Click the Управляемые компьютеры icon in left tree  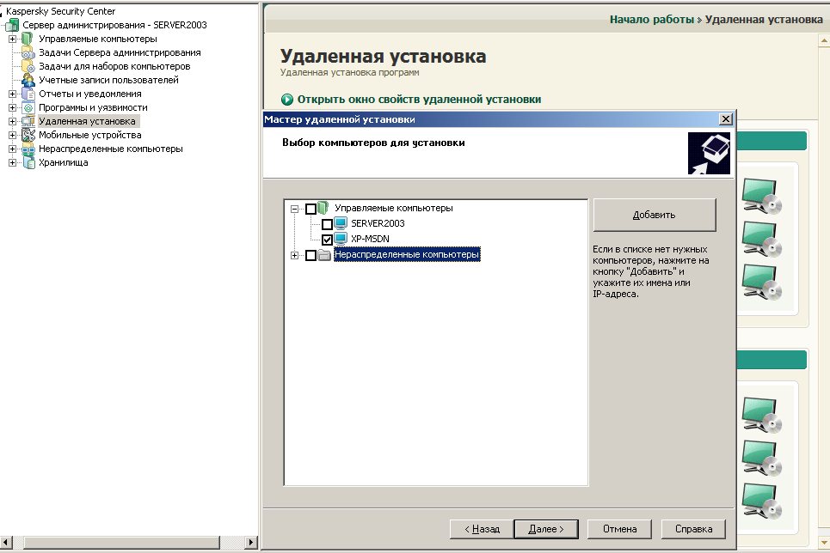[27, 39]
